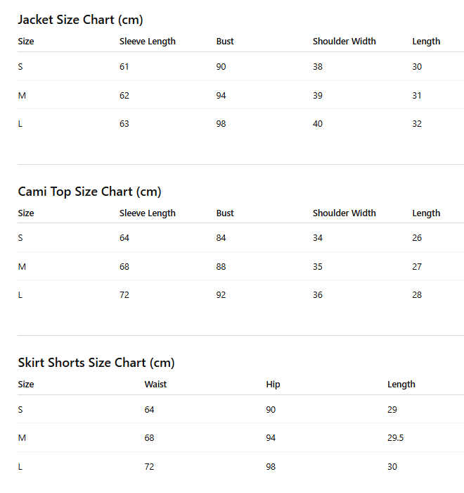Click Cami Top size M bust value 88
Image resolution: width=464 pixels, height=493 pixels.
click(x=221, y=267)
